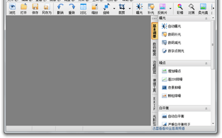Open the dropdown arrow beside 裁剪

click(x=130, y=9)
